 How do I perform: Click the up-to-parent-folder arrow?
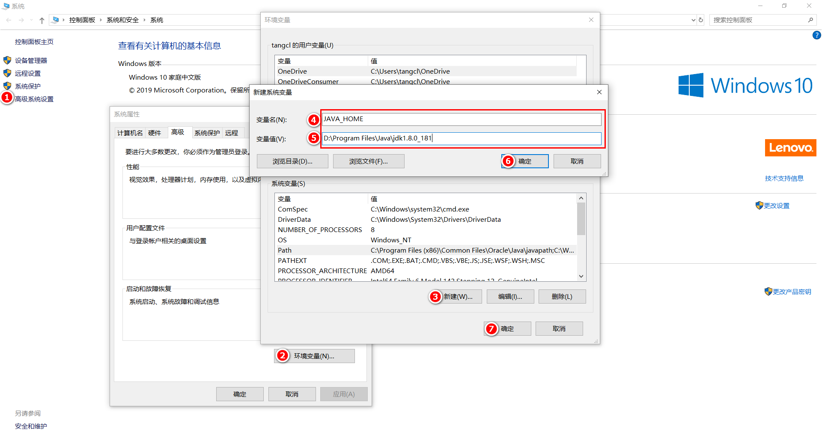tap(42, 20)
